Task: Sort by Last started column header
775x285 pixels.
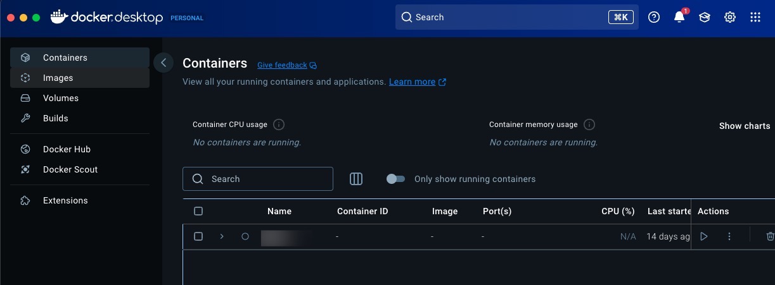Action: click(669, 211)
